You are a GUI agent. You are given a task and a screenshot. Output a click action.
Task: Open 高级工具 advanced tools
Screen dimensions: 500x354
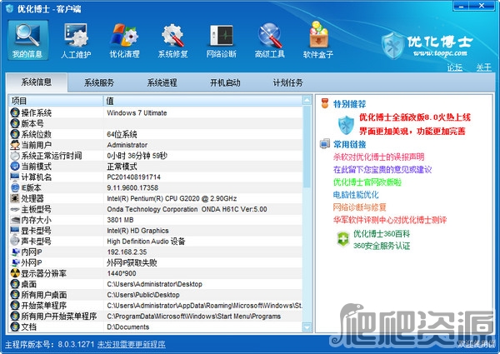click(270, 40)
